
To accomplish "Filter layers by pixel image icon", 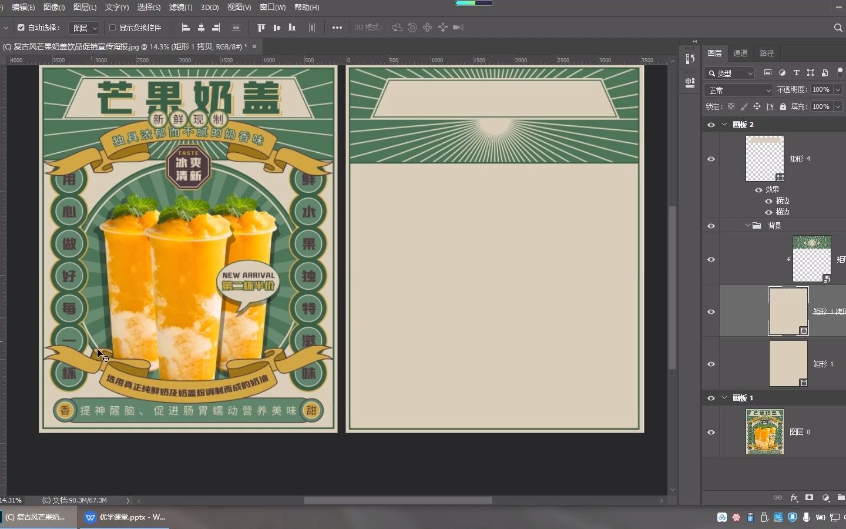I will [x=768, y=73].
